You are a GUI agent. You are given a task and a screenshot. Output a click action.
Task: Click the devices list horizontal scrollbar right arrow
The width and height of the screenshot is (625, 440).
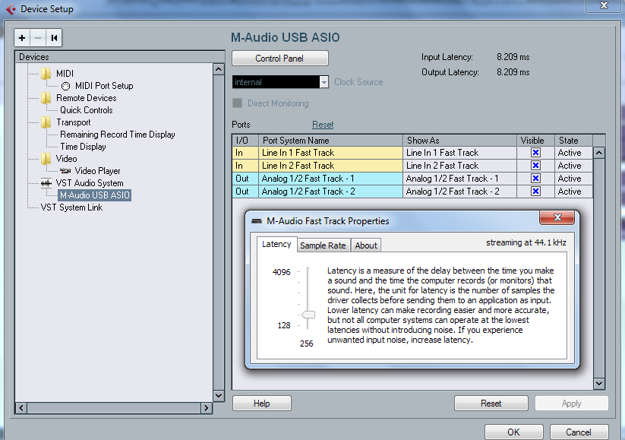(x=207, y=408)
